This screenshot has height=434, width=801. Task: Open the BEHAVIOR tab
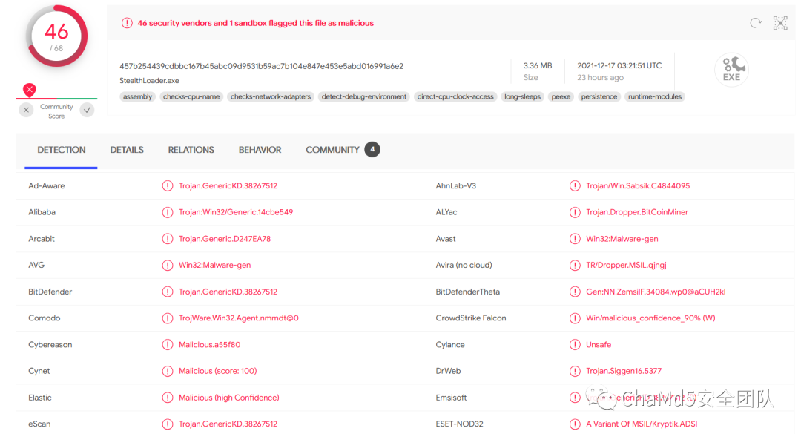(260, 150)
